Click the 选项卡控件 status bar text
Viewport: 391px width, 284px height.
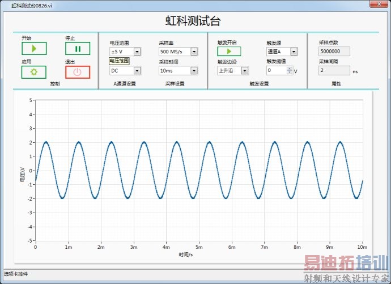coord(16,274)
